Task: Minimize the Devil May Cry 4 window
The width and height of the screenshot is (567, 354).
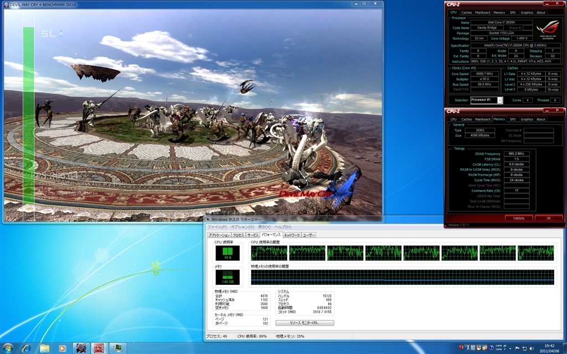Action: point(355,4)
